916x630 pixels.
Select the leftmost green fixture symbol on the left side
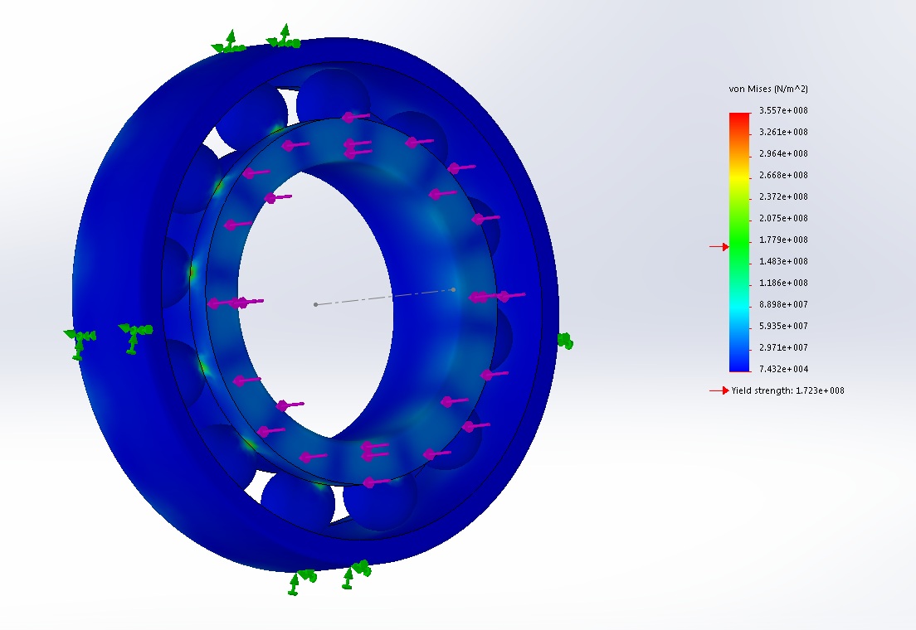79,339
